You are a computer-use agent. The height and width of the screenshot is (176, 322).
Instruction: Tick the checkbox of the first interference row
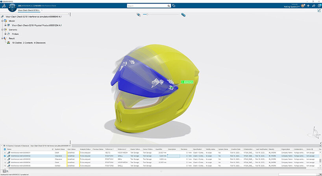(x=5, y=152)
